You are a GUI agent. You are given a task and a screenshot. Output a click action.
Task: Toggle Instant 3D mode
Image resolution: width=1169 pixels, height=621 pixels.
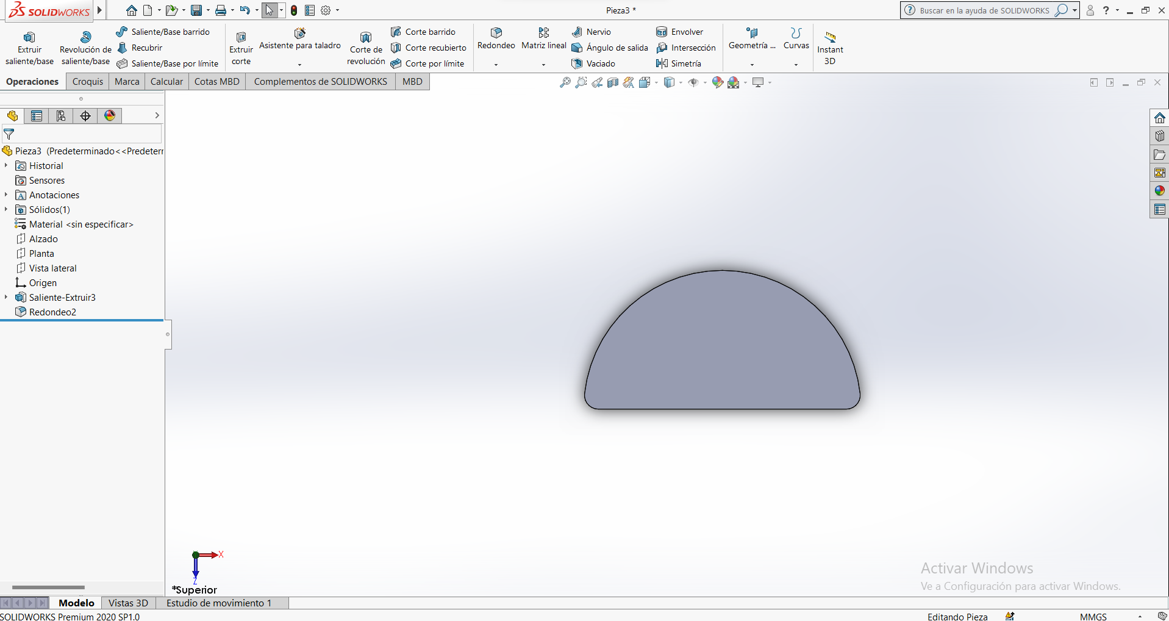[830, 48]
